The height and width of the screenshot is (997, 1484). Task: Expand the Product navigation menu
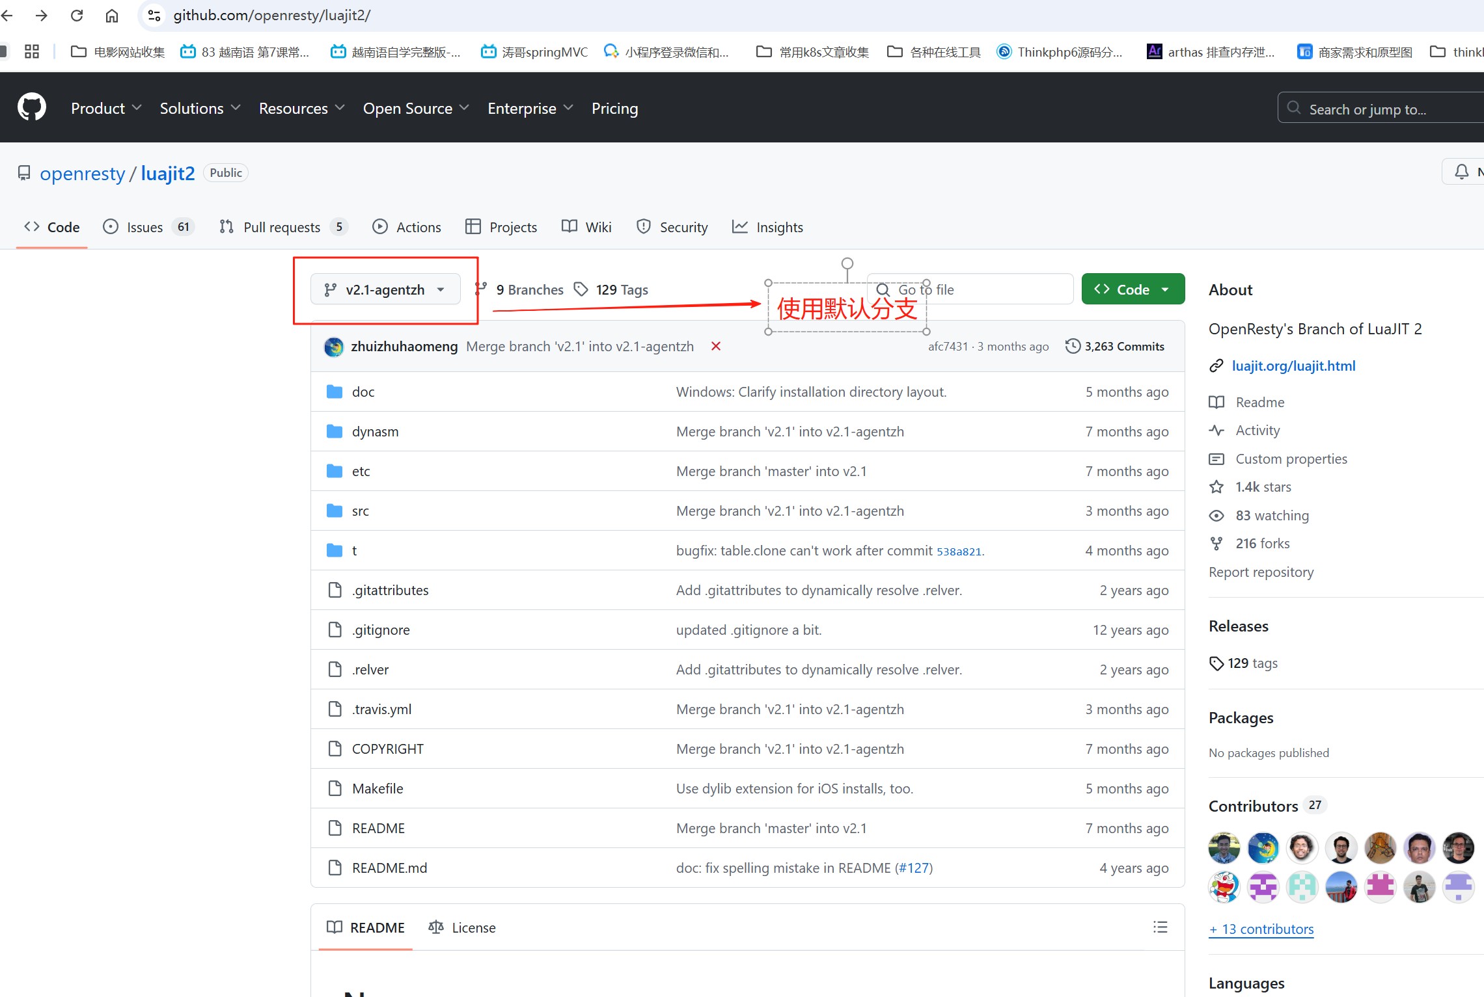(x=105, y=109)
